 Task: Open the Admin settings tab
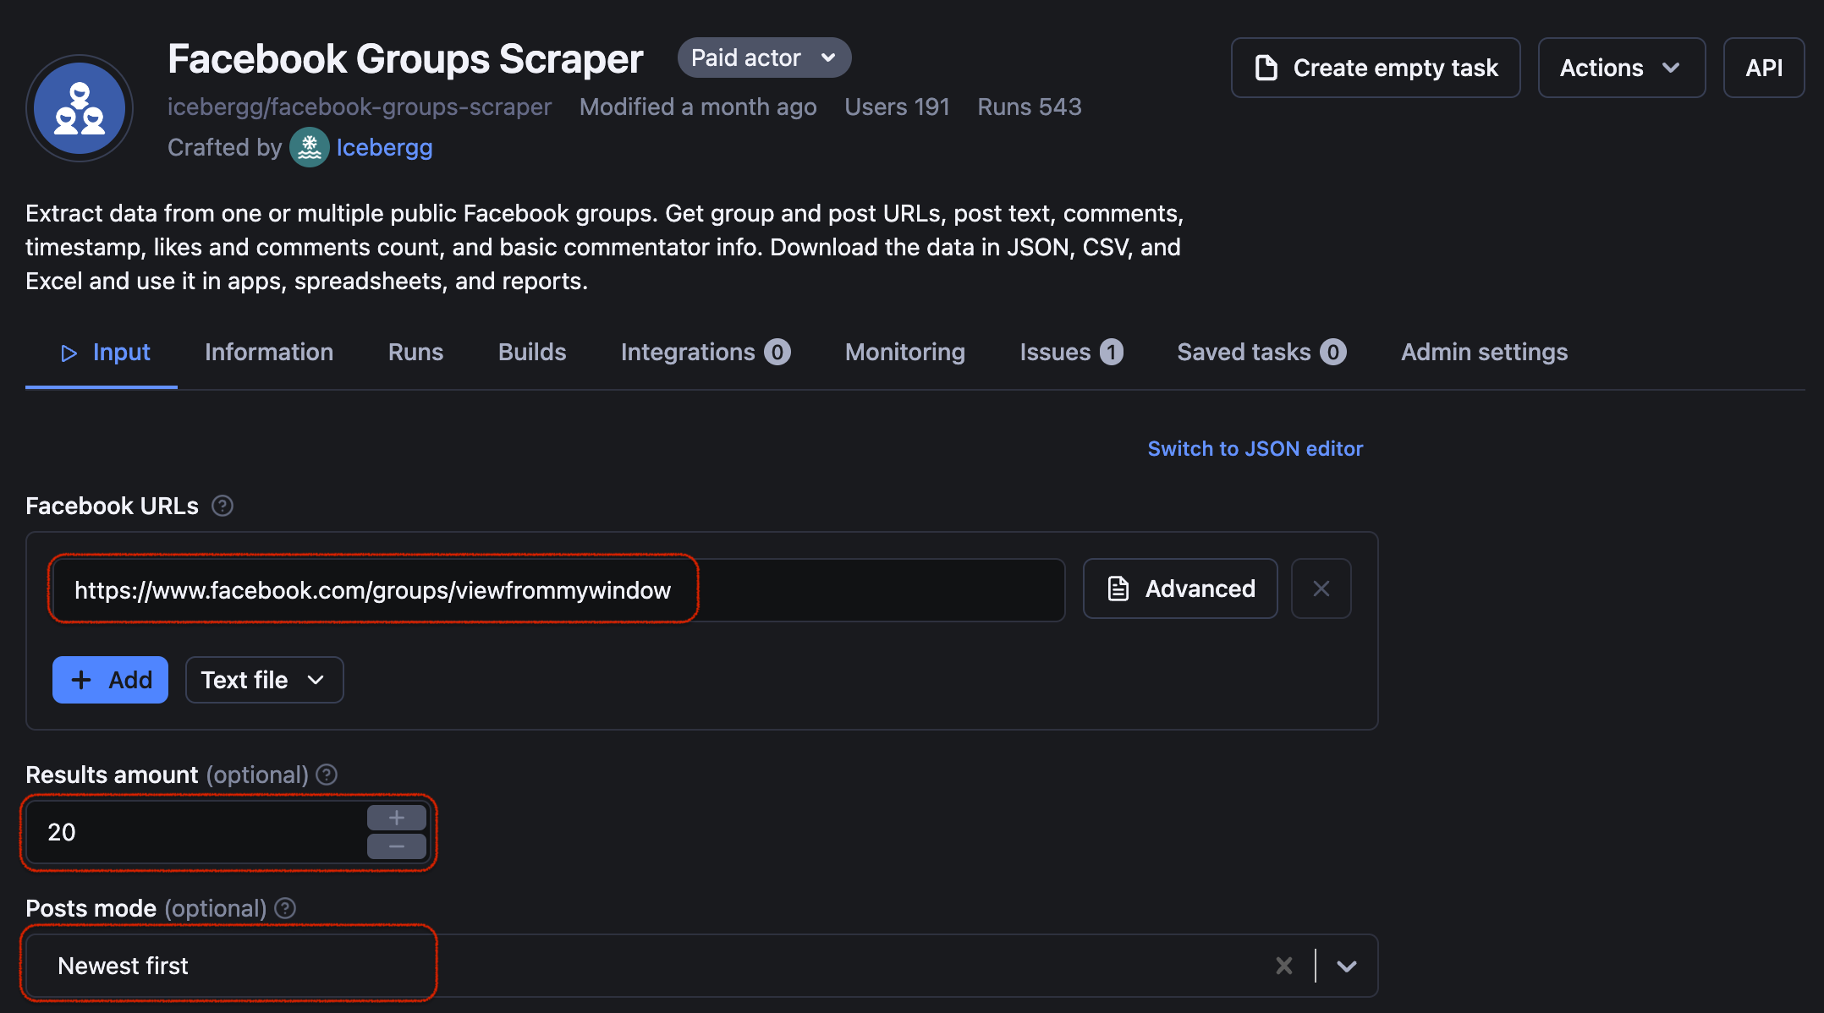point(1485,352)
